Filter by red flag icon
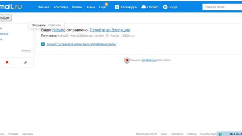 [7, 62]
